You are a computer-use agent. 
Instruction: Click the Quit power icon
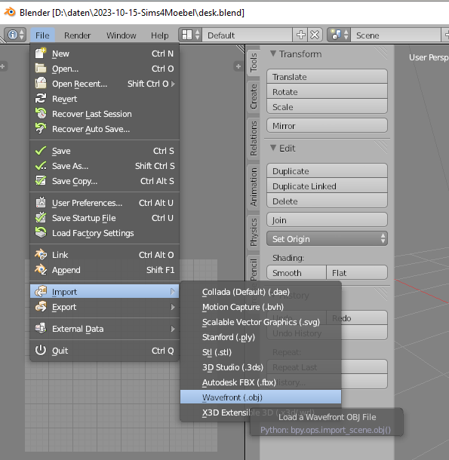pos(41,350)
